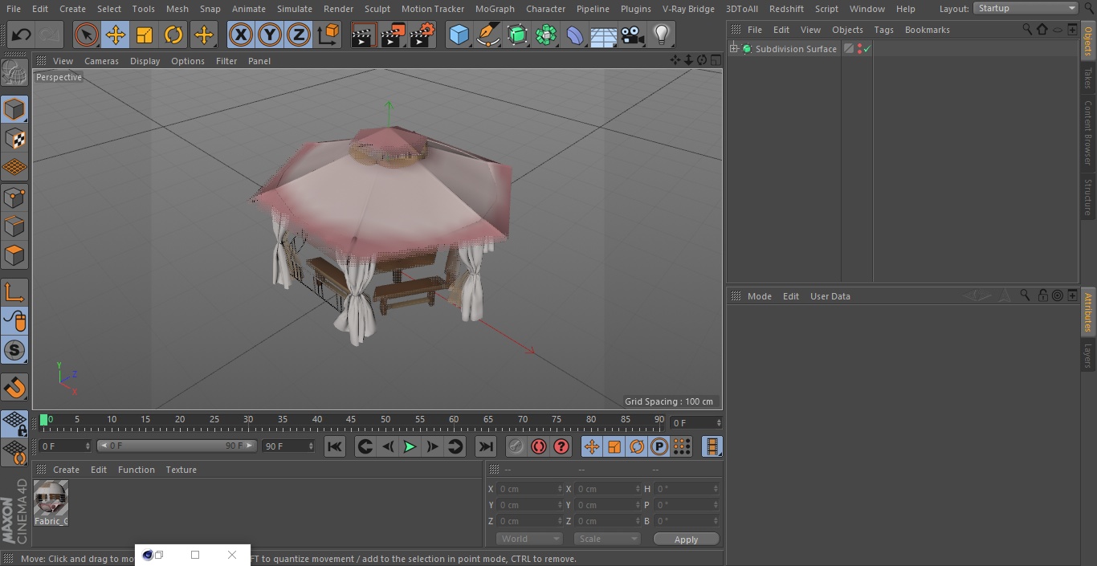This screenshot has height=566, width=1097.
Task: Enable Axis mode L-shaped icon
Action: pos(14,292)
